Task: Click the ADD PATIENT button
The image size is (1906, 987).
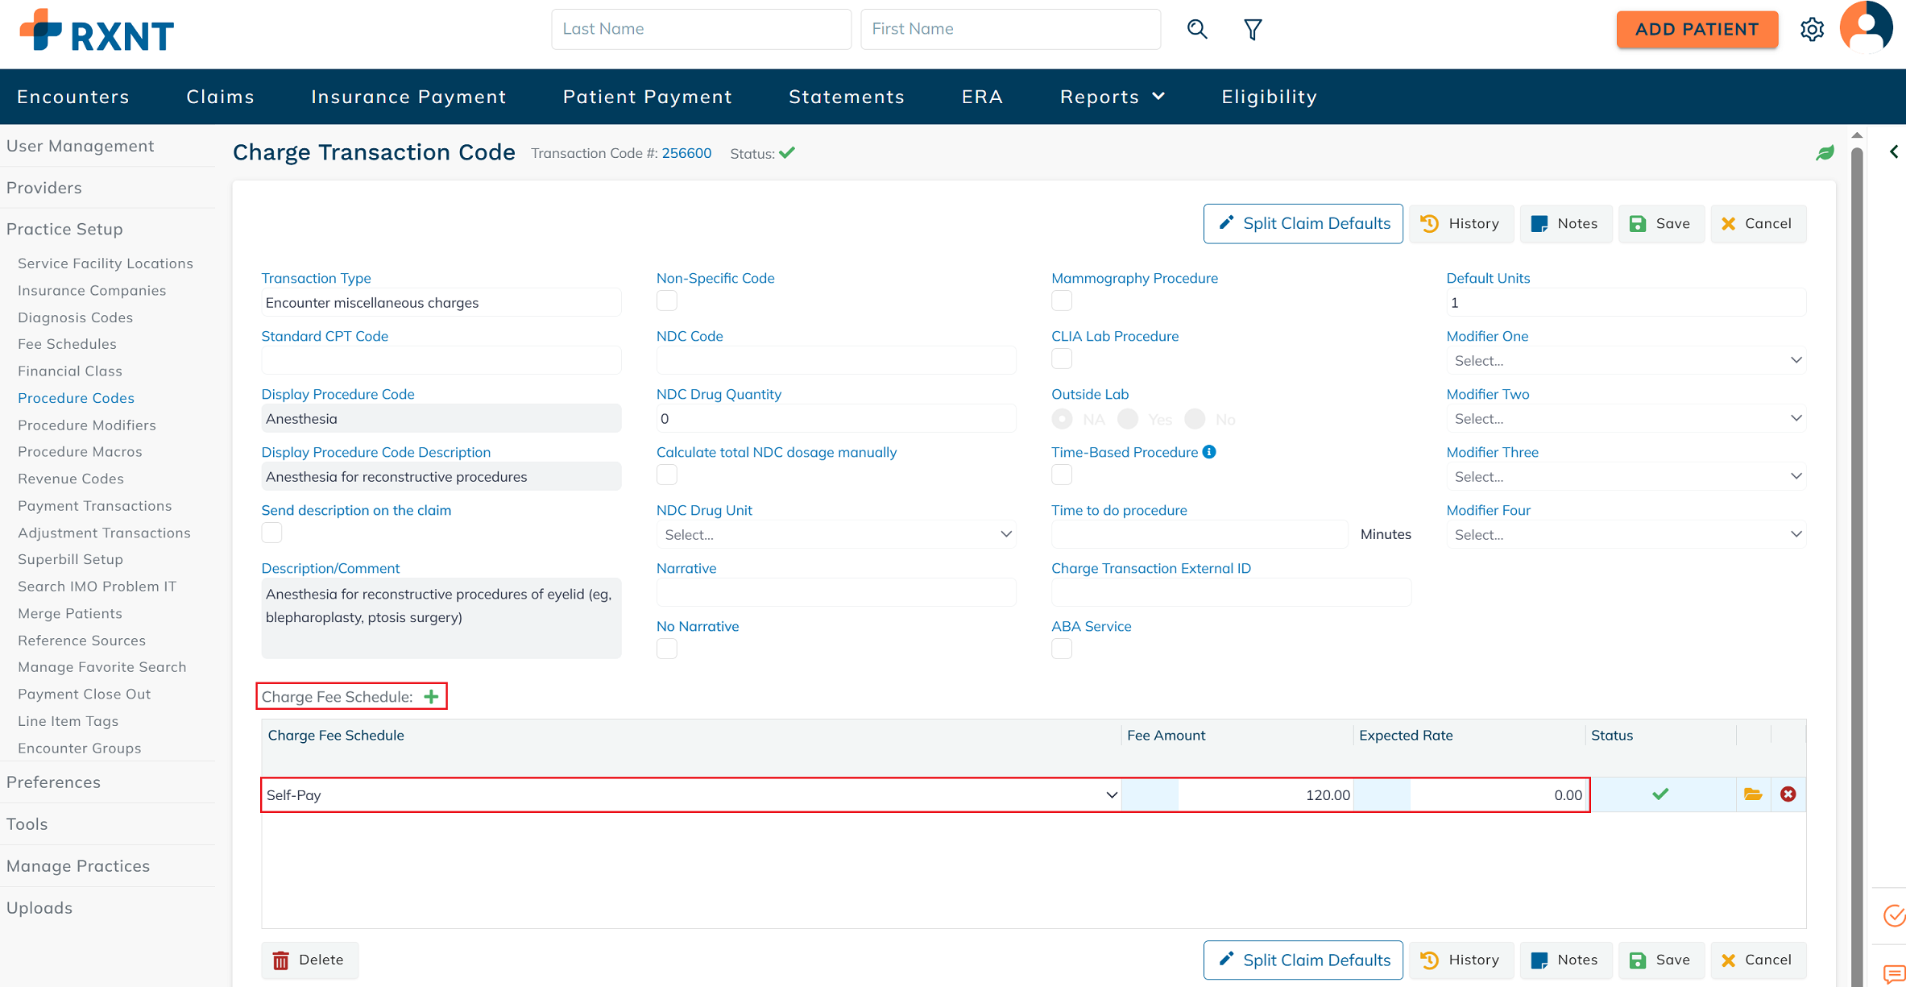Action: pyautogui.click(x=1697, y=30)
